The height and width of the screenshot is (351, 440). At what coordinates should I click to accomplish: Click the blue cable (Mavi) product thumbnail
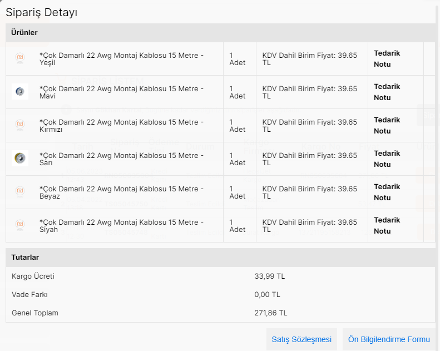coord(20,92)
